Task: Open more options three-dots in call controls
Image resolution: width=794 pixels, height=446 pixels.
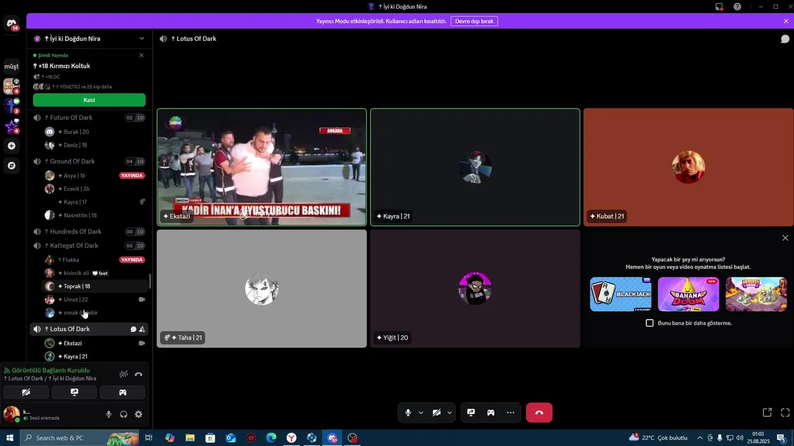Action: [x=511, y=413]
